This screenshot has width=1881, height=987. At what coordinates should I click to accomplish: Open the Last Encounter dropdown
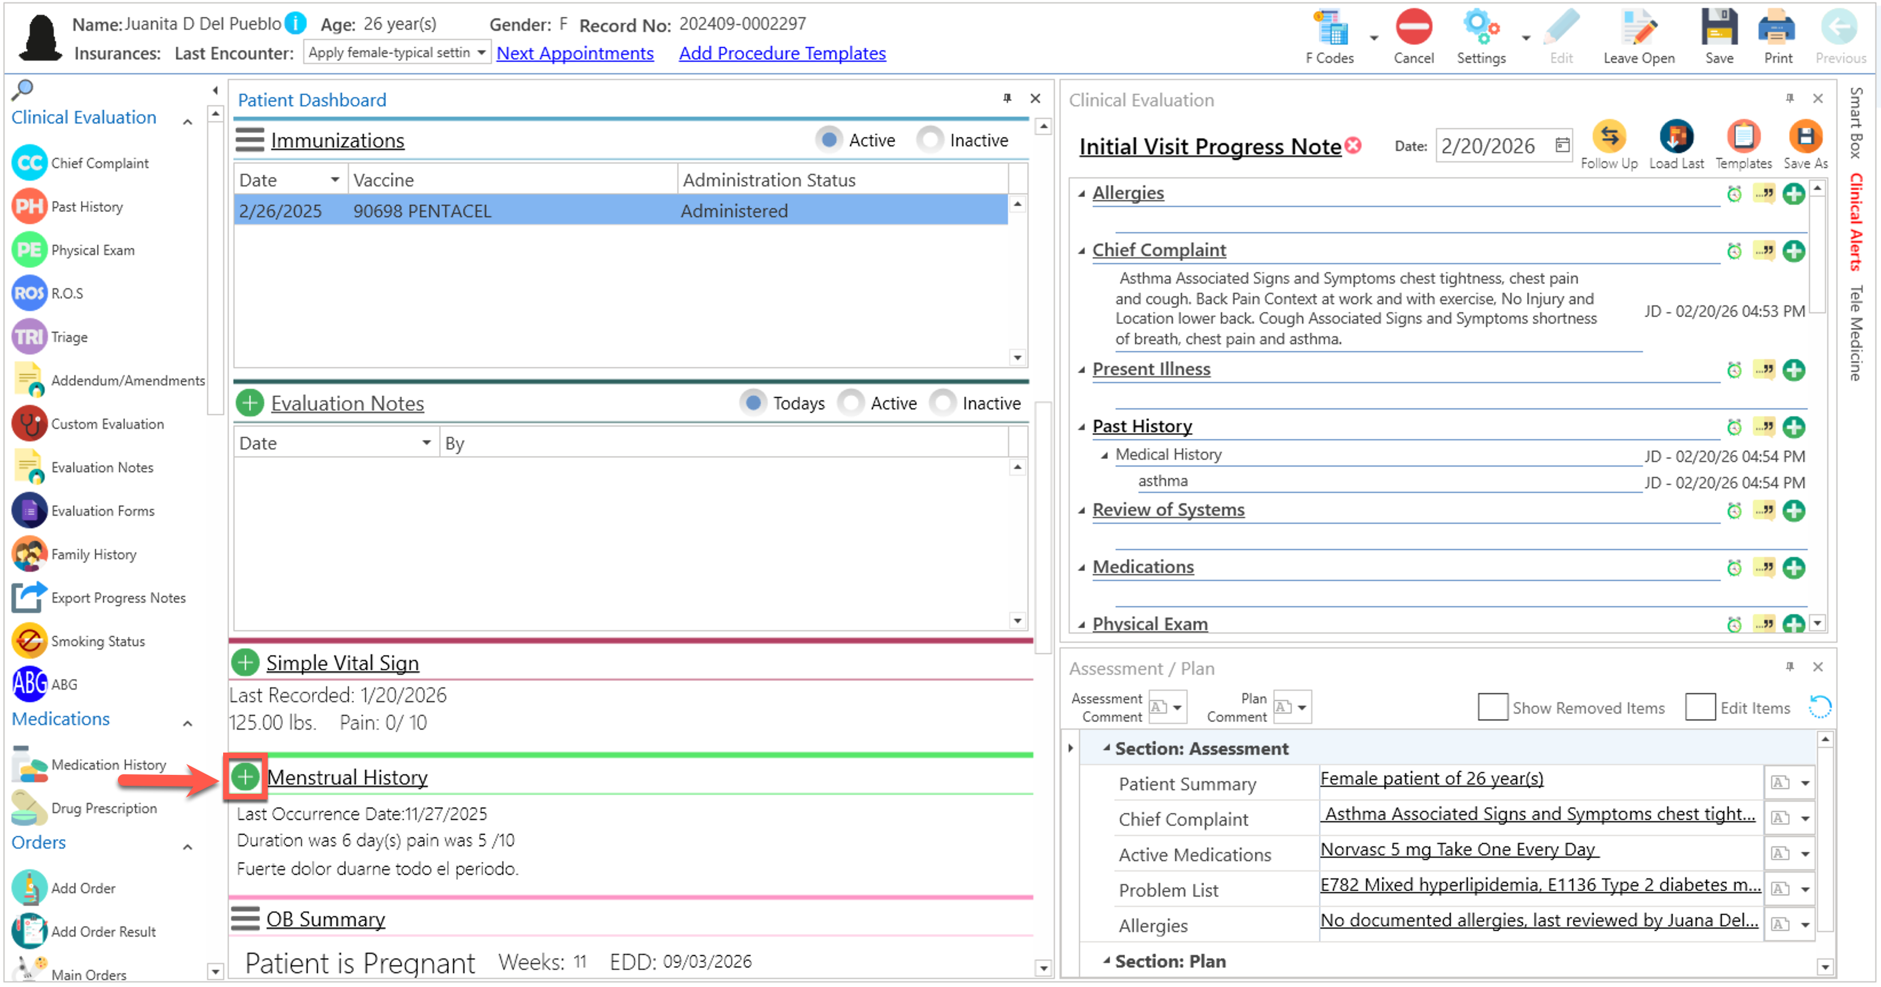click(481, 53)
